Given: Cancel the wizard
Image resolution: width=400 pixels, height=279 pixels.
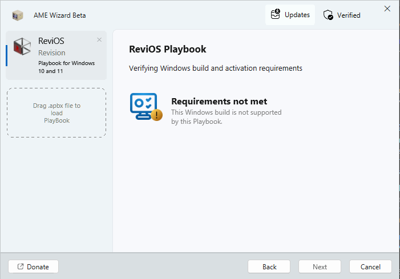Looking at the screenshot, I should click(x=370, y=266).
